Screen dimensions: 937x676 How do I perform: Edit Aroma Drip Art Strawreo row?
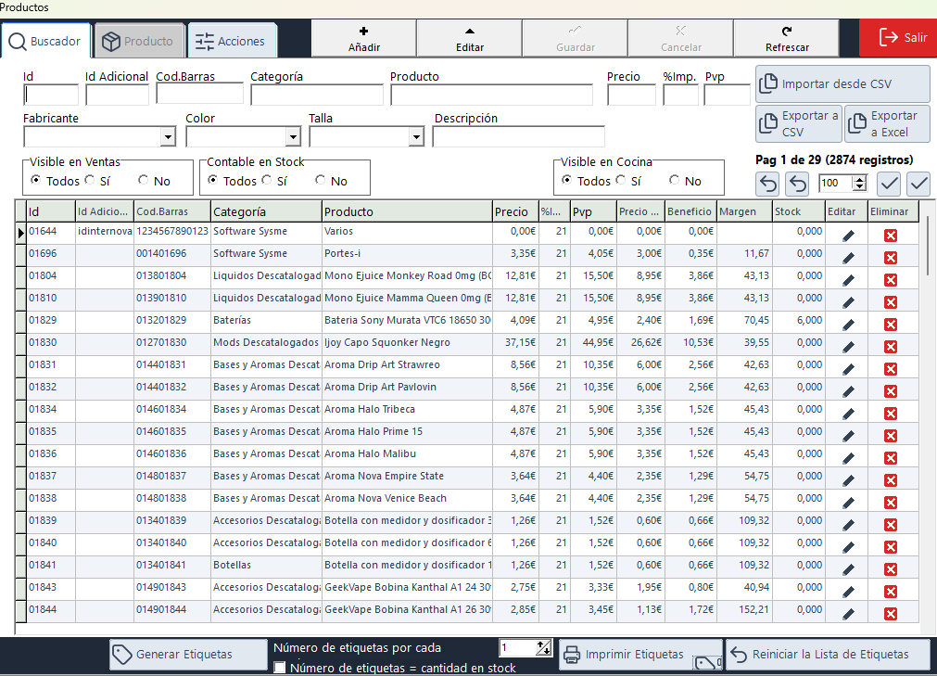point(848,369)
